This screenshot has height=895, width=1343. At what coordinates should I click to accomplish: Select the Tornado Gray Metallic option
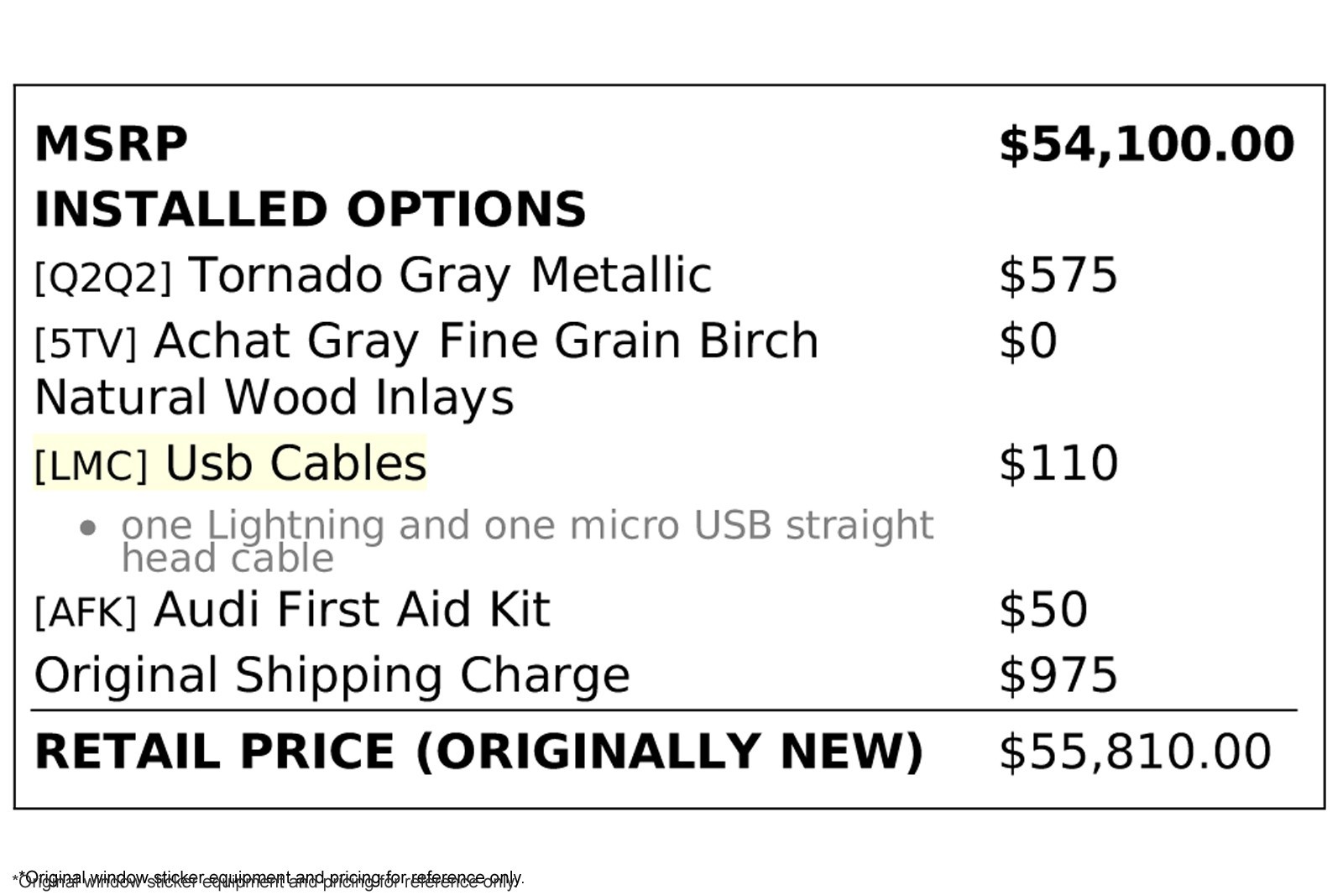pyautogui.click(x=450, y=275)
